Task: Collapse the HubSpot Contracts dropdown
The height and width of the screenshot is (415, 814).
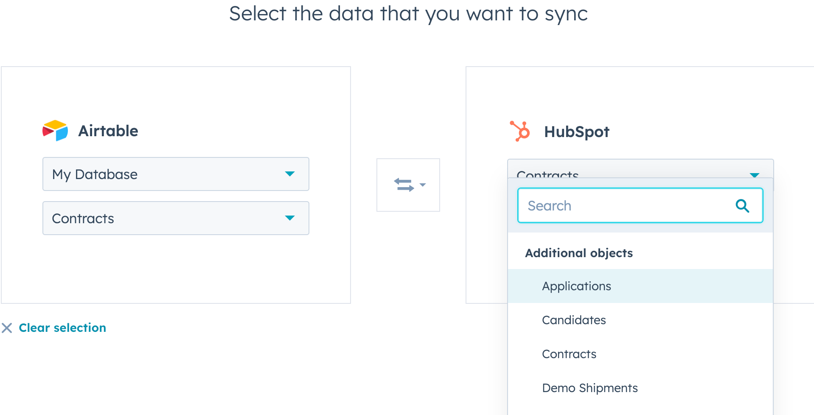Action: pyautogui.click(x=755, y=174)
